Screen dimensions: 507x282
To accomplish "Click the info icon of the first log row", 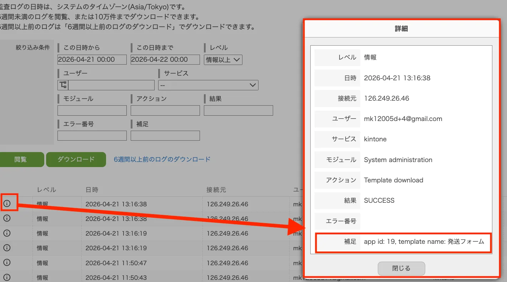I will tap(7, 204).
